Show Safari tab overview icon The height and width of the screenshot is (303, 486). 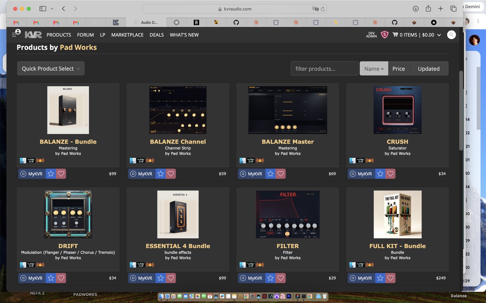click(453, 9)
